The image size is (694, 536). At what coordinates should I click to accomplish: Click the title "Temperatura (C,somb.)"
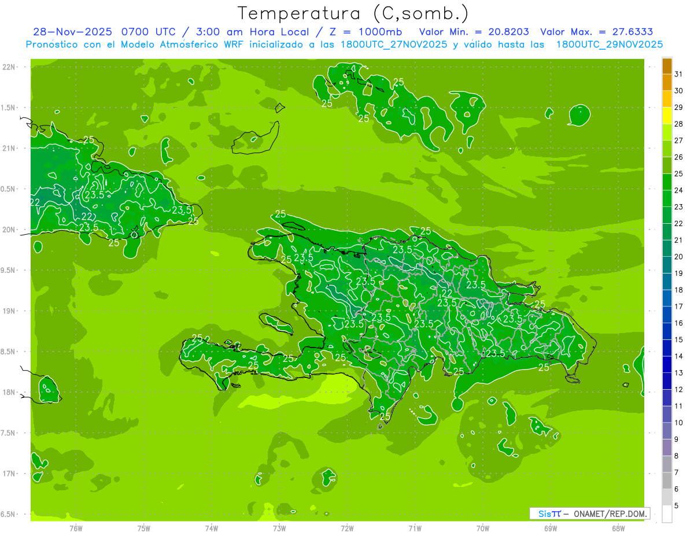coord(353,13)
